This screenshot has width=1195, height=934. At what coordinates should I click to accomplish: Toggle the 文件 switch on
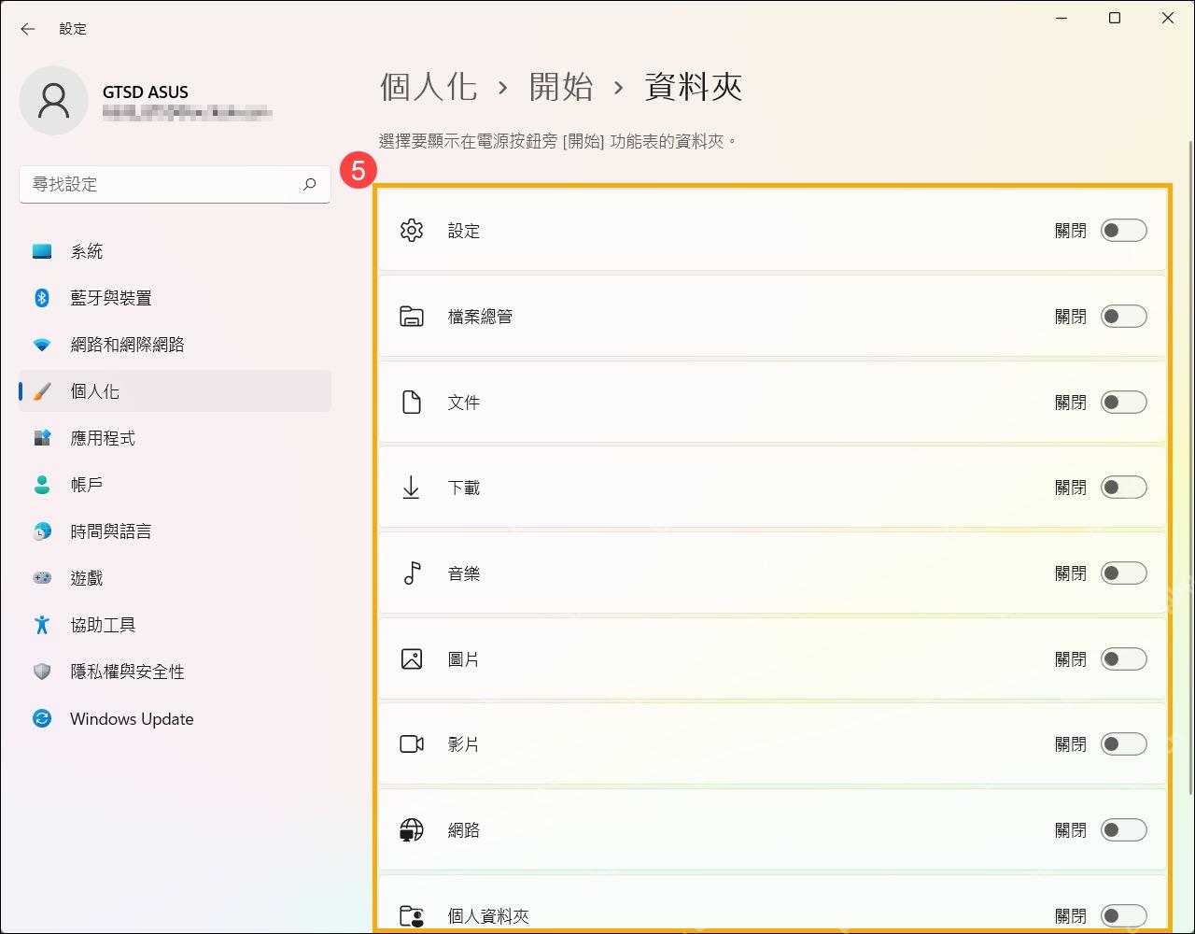point(1123,403)
